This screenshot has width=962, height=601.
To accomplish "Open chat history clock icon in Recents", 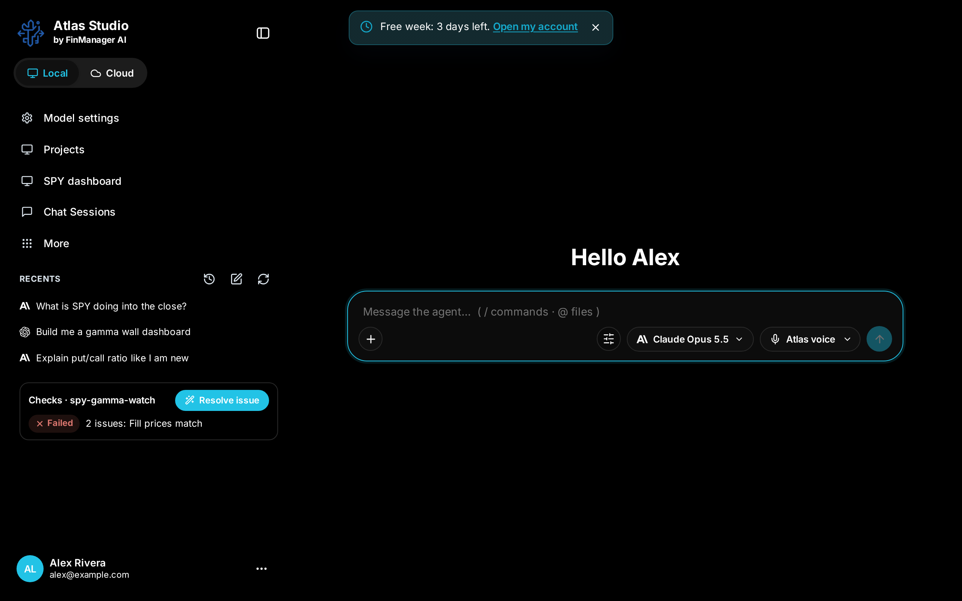I will click(209, 279).
